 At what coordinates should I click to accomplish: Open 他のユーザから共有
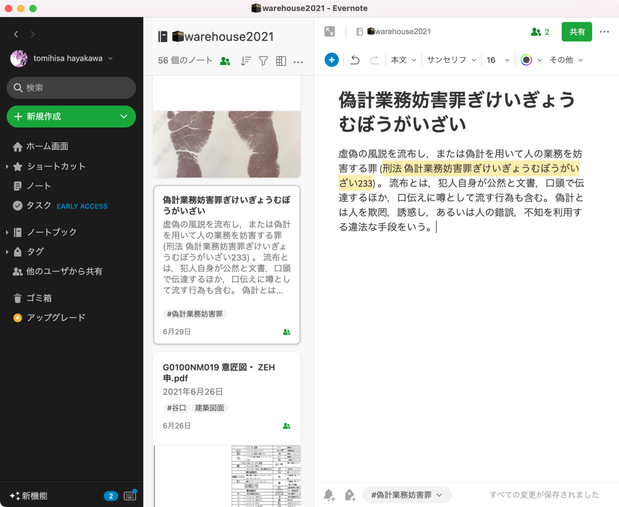pos(58,272)
